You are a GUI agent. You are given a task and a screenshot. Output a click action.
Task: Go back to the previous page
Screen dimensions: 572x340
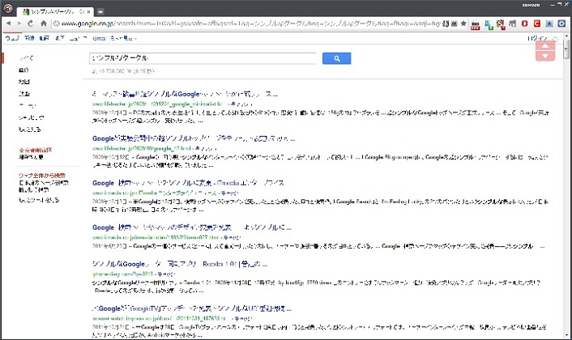[x=9, y=23]
